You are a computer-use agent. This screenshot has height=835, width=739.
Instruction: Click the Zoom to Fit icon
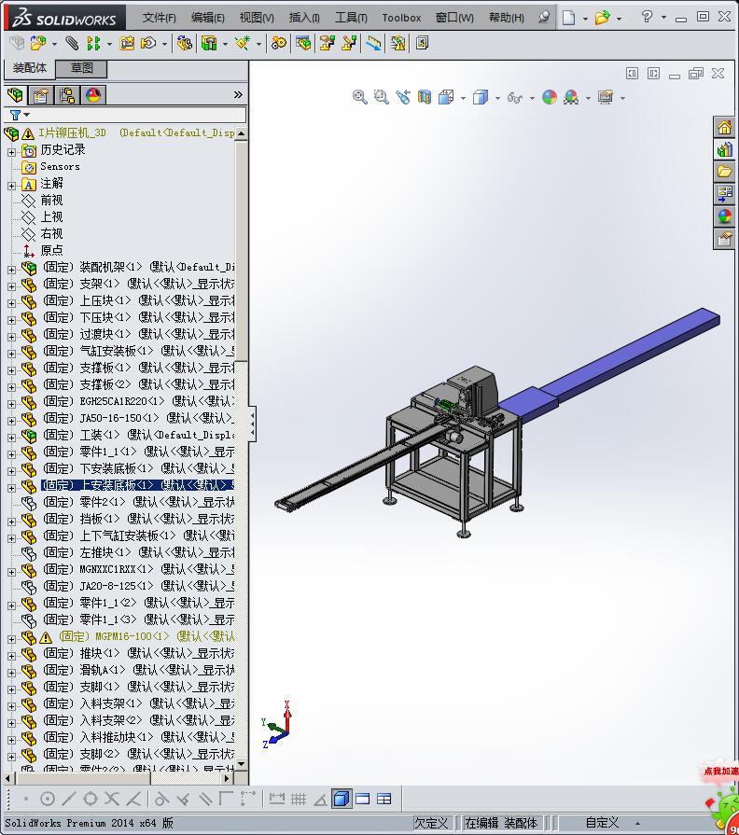pos(360,97)
